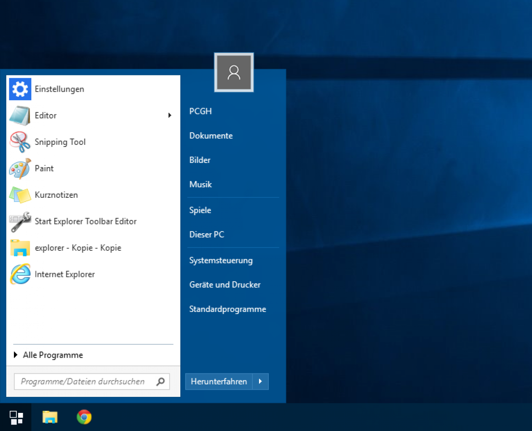Screen dimensions: 532x431
Task: Open Bilder folder
Action: [x=200, y=160]
